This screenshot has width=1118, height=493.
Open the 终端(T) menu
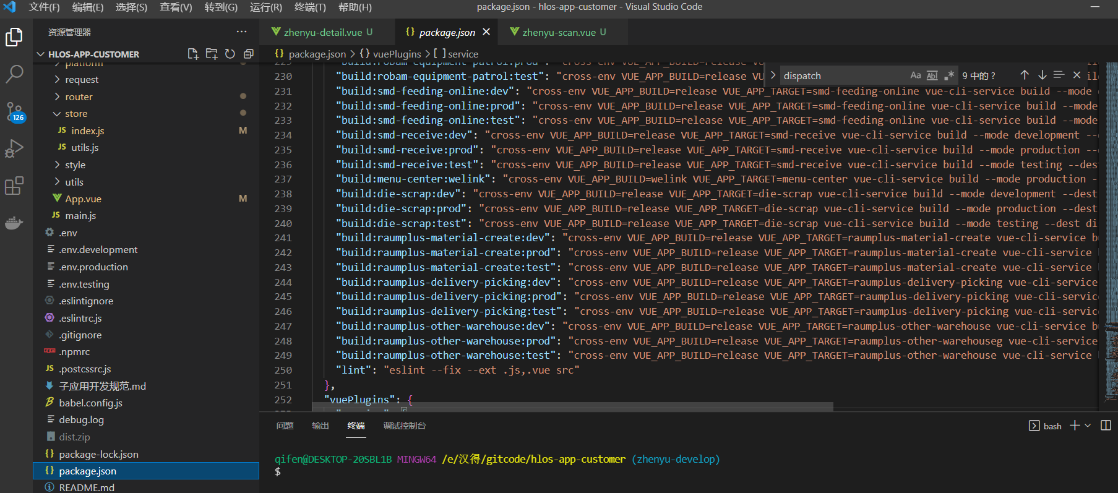(x=310, y=7)
